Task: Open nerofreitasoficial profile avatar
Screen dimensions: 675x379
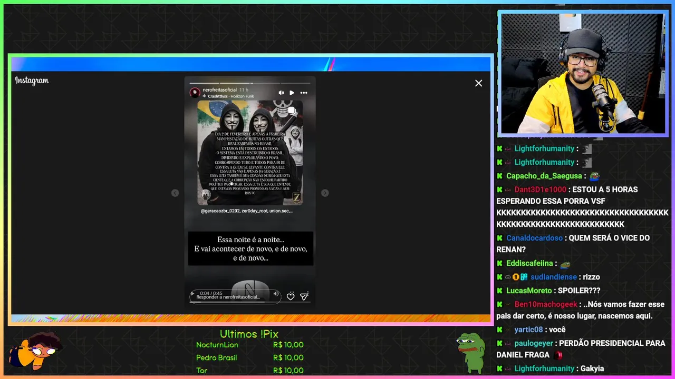Action: coord(195,93)
